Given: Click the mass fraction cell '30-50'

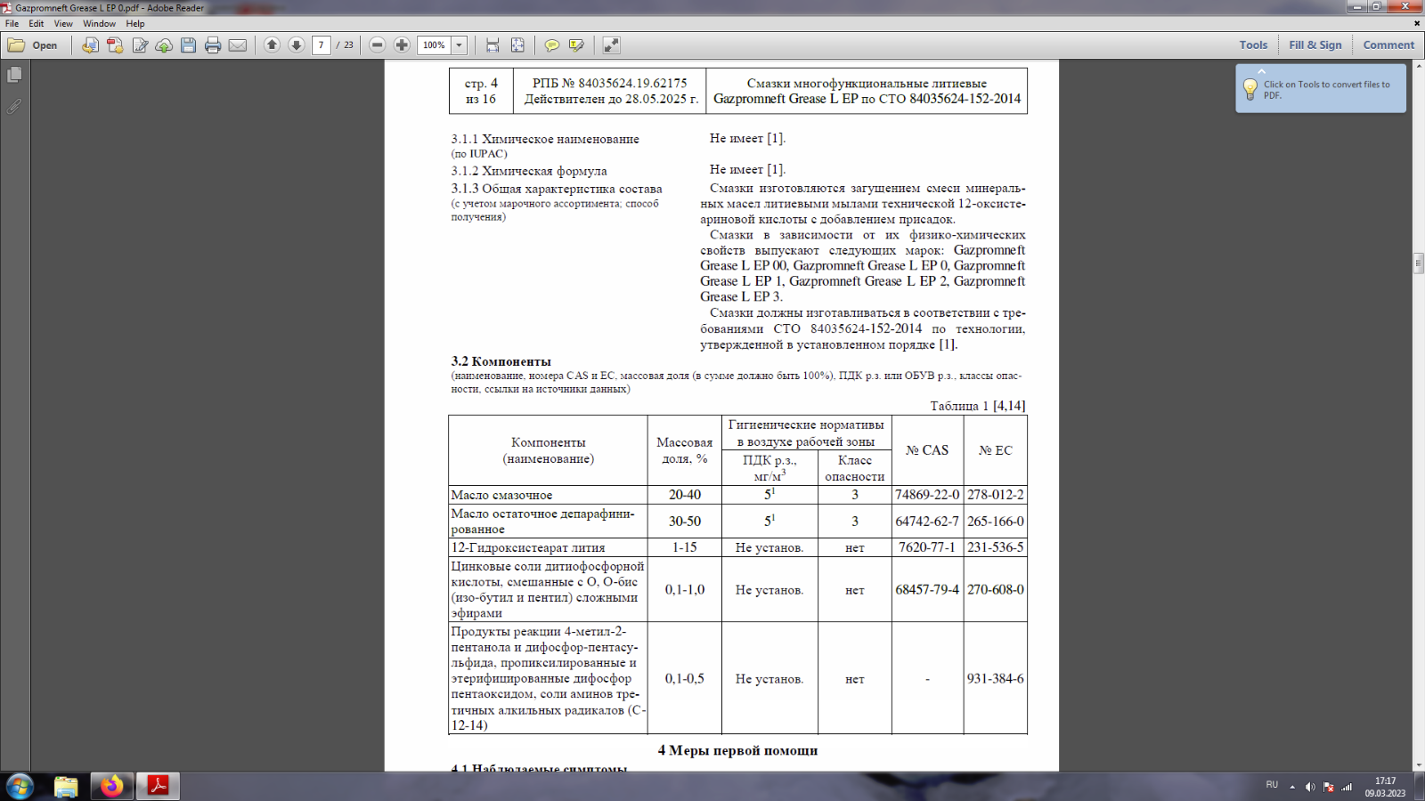Looking at the screenshot, I should pyautogui.click(x=684, y=522).
